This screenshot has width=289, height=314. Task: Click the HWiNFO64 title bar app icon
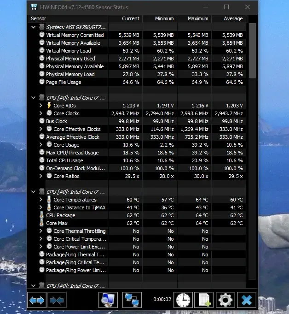click(x=34, y=7)
